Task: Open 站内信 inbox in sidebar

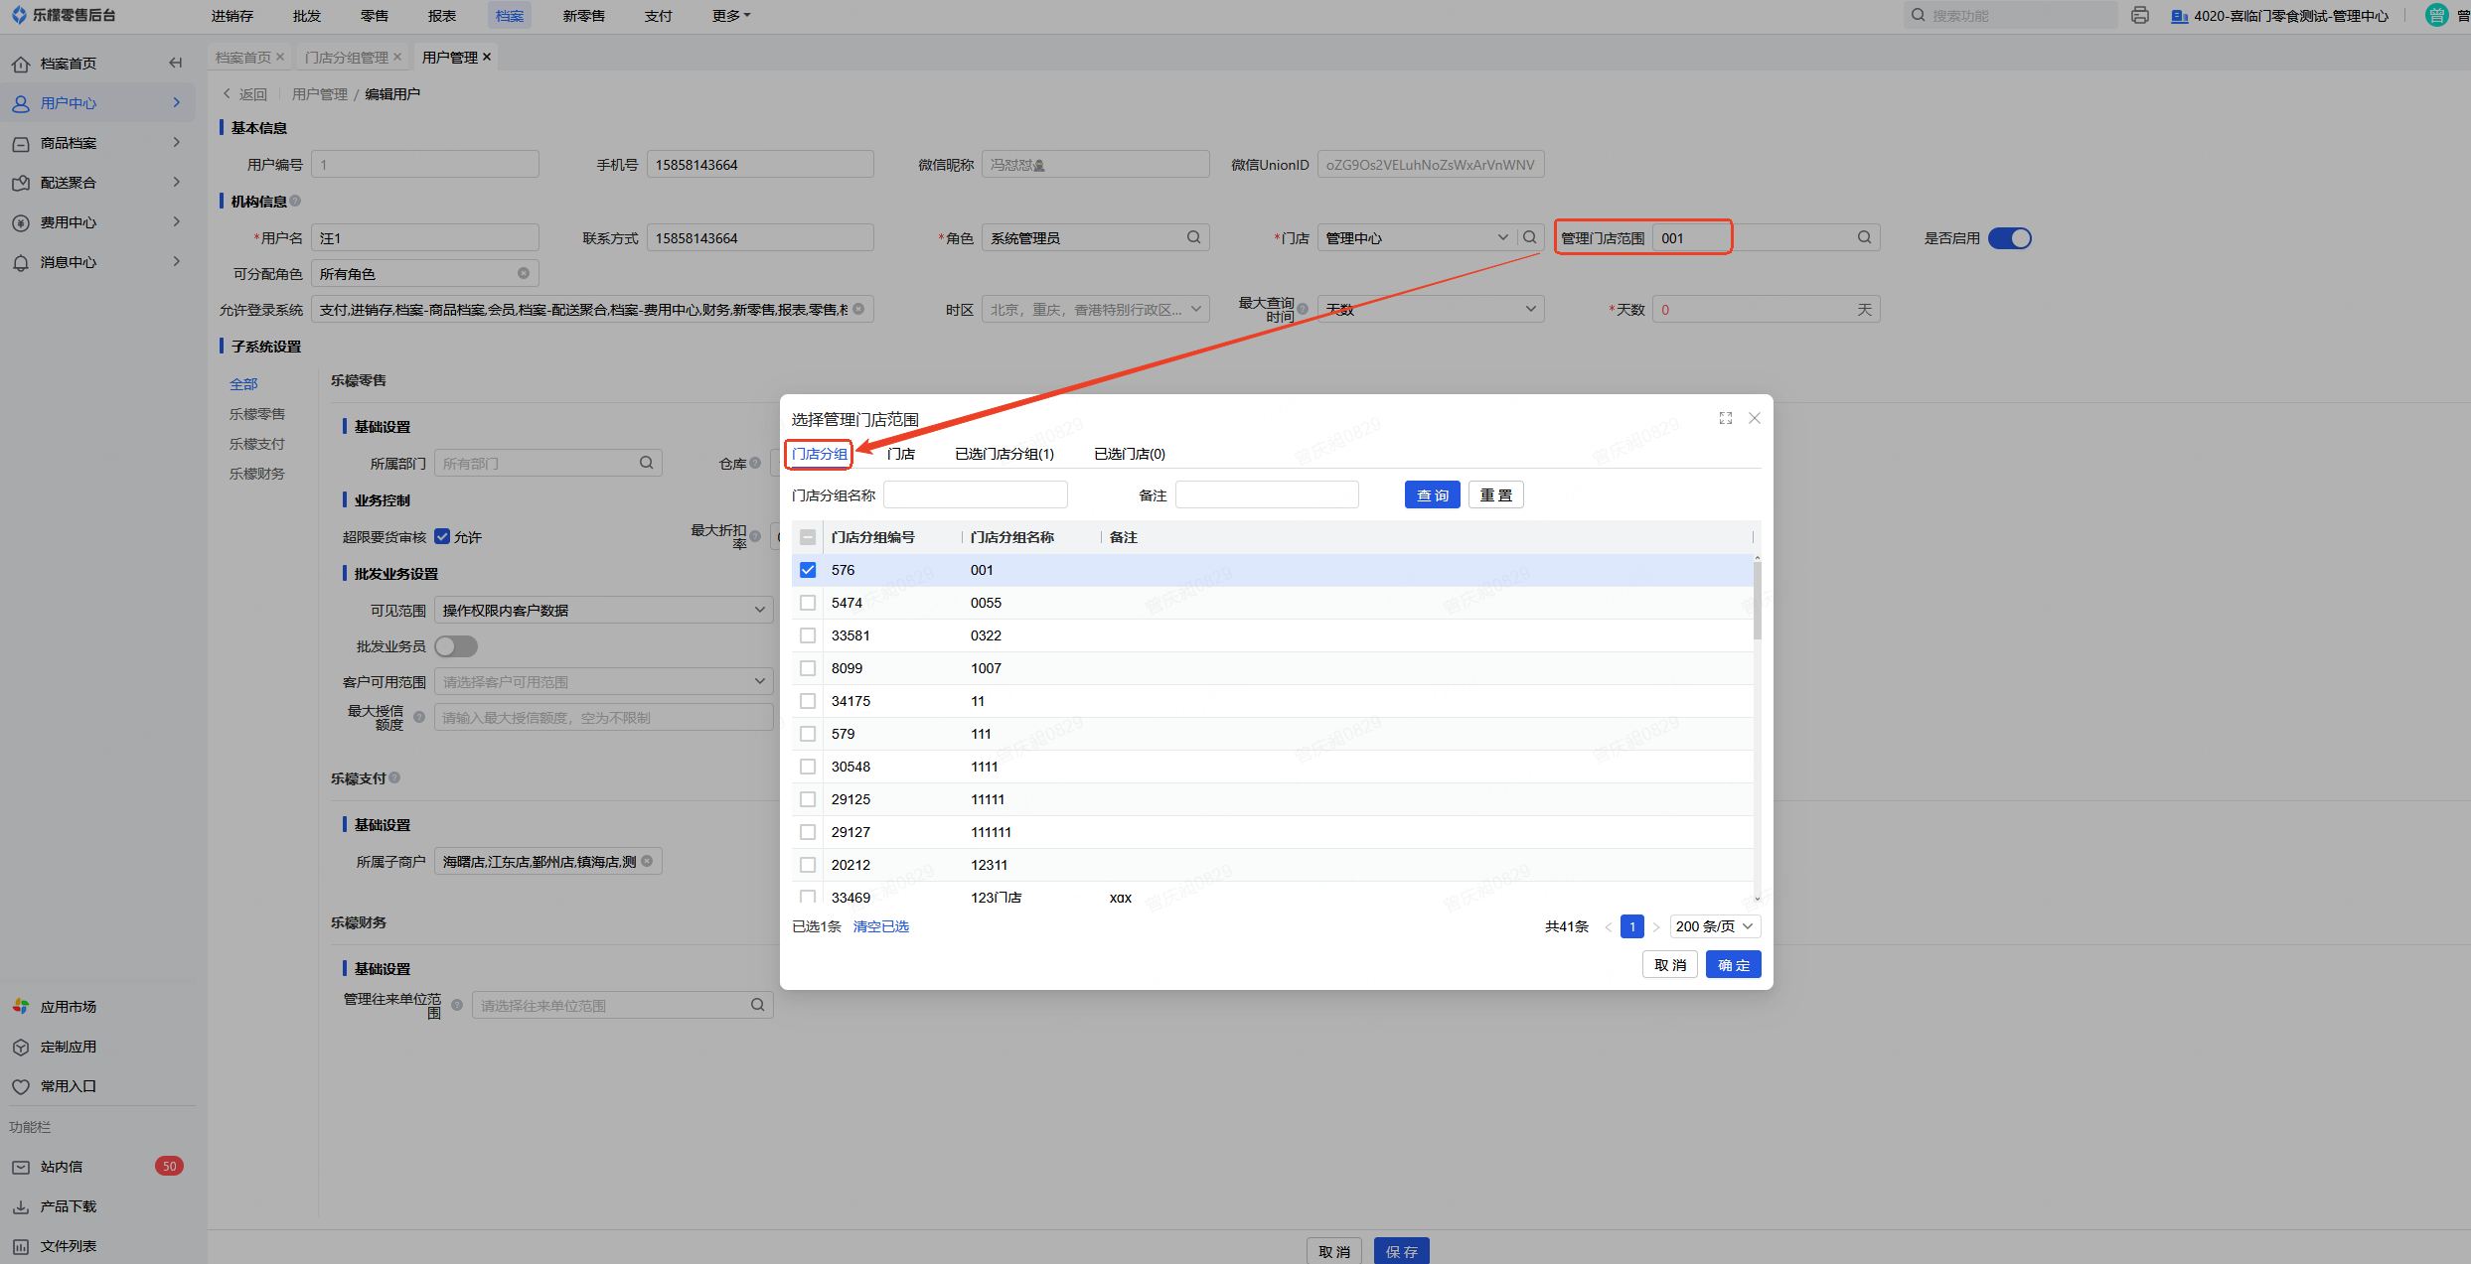Action: click(x=62, y=1167)
